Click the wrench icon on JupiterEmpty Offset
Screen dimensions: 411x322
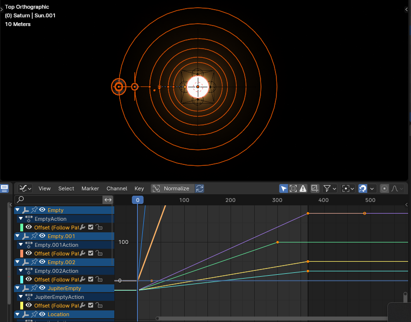point(82,306)
